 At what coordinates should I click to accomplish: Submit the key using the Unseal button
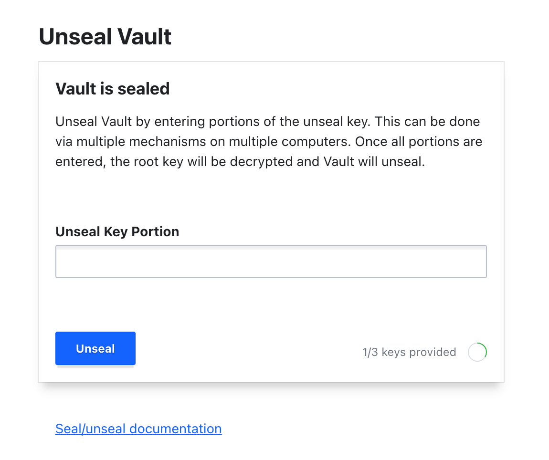pos(95,348)
